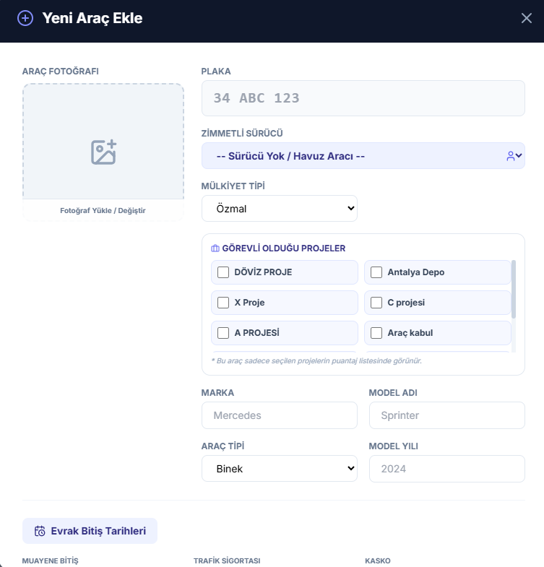Click the Fotoğraf Yükle / Değiştir link
This screenshot has width=544, height=567.
pos(103,211)
